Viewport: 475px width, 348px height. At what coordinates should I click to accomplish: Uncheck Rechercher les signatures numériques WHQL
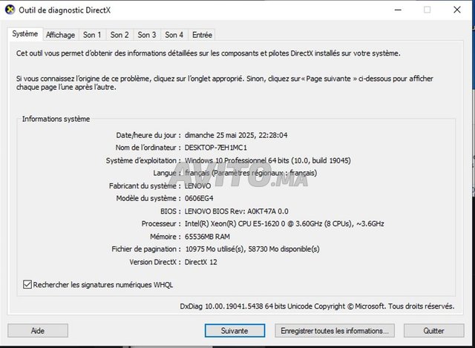tap(28, 284)
